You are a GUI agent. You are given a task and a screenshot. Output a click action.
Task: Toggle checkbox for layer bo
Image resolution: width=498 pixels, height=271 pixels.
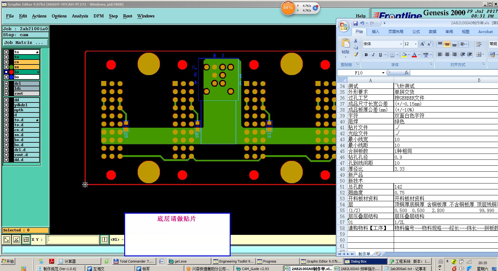(6, 77)
